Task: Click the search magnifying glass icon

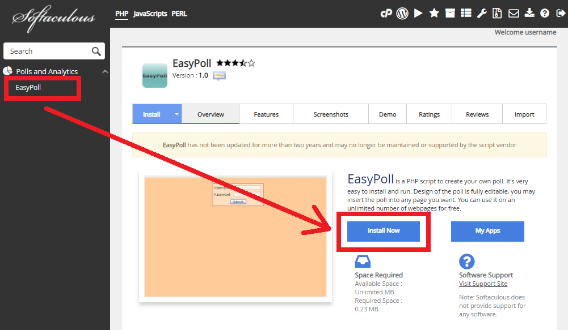Action: click(96, 50)
